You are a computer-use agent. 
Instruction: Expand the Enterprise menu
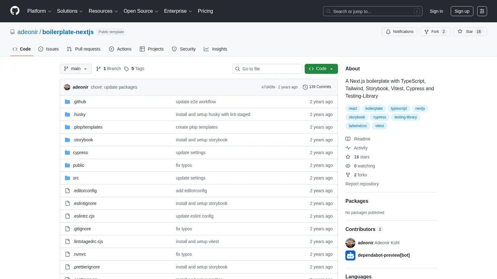(178, 11)
